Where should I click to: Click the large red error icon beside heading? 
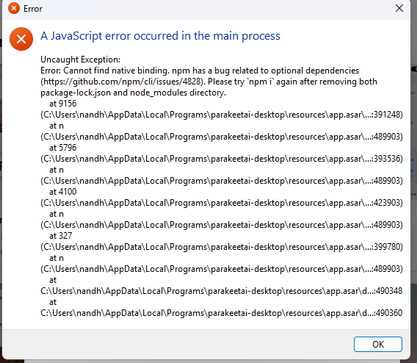click(x=21, y=39)
